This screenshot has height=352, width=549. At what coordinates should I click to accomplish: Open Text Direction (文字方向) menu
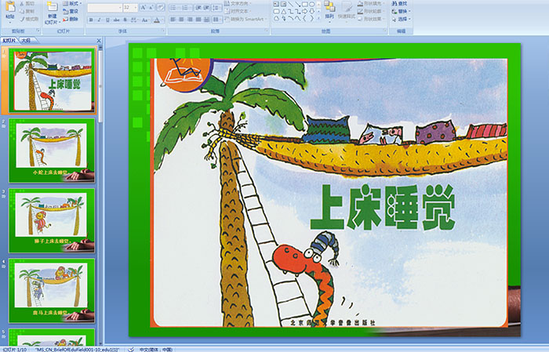pyautogui.click(x=238, y=3)
